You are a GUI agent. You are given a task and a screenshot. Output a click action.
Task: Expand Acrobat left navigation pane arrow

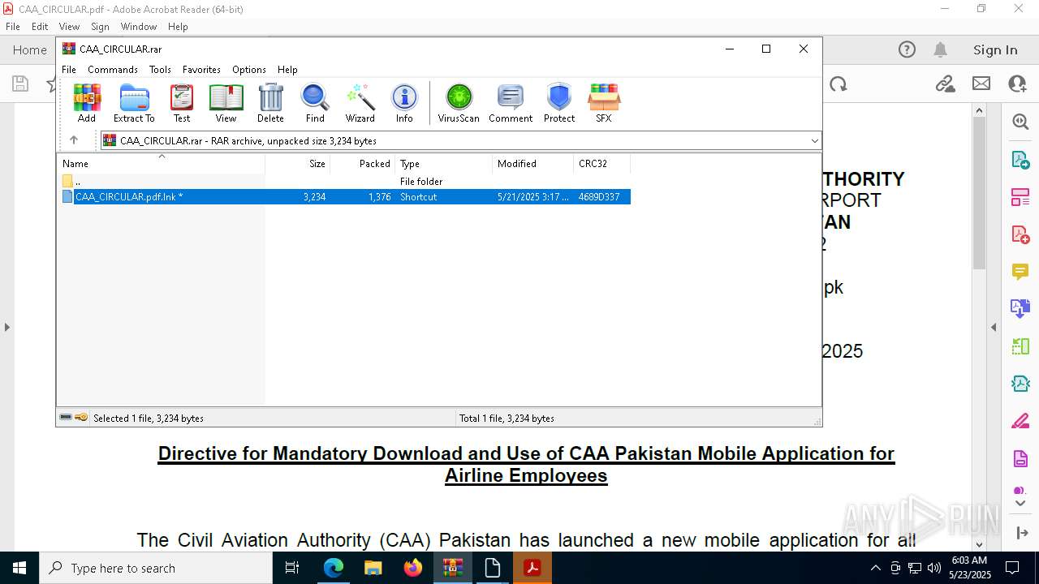(6, 327)
